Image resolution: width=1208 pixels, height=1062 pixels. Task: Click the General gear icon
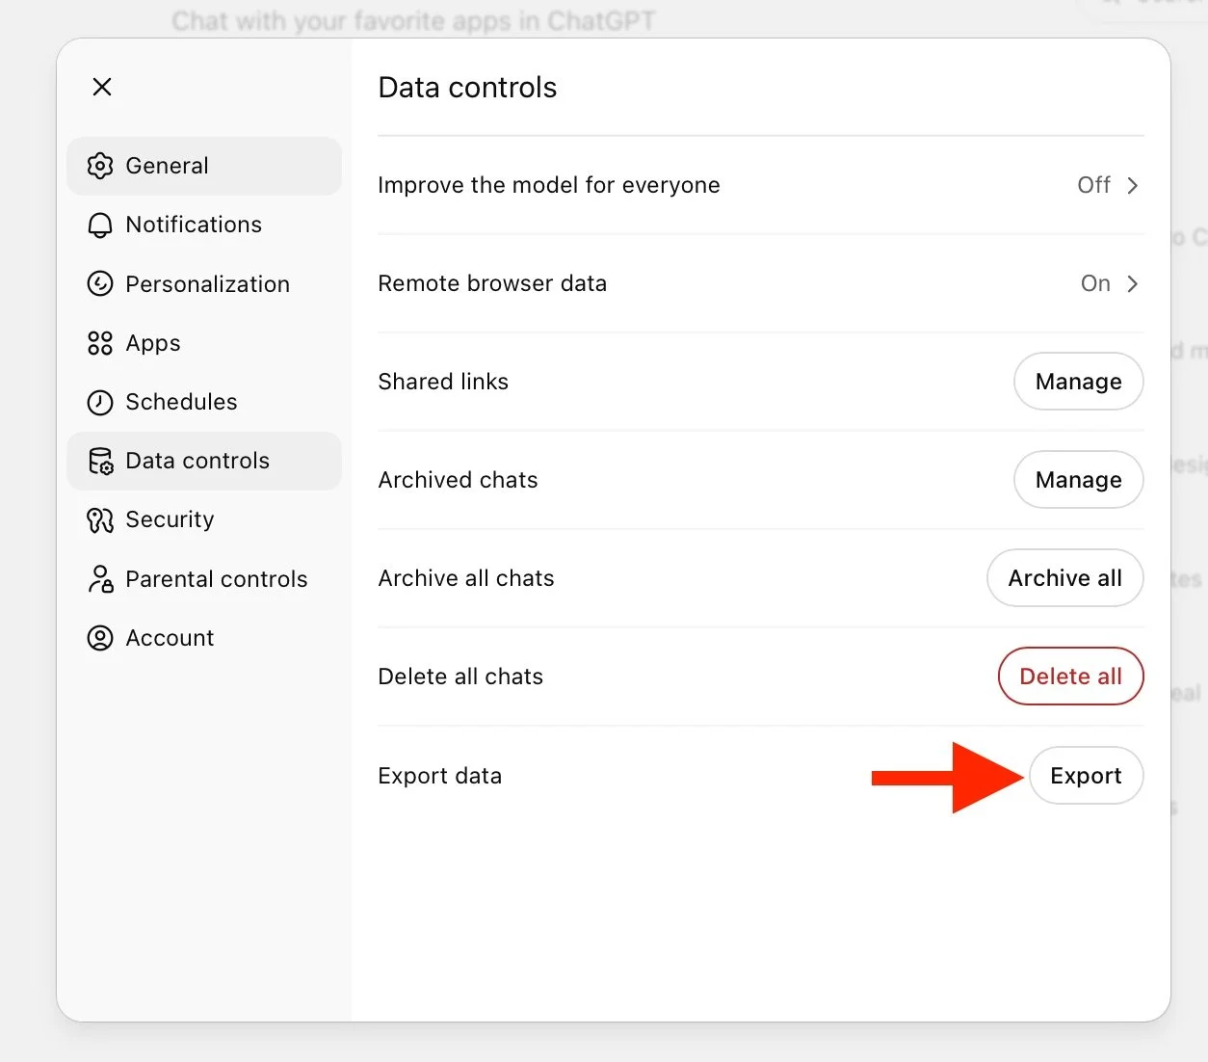pos(100,166)
